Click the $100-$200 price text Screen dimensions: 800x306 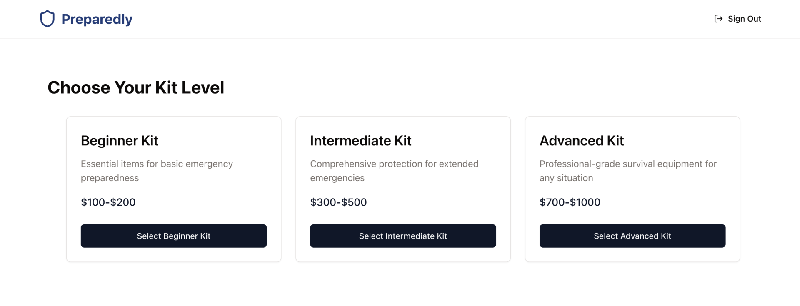coord(108,202)
